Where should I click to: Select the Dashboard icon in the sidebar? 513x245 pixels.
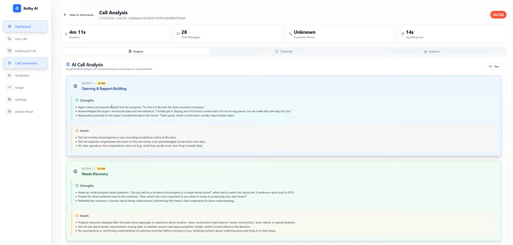point(10,26)
